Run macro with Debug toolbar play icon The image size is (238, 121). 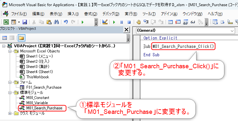114,22
